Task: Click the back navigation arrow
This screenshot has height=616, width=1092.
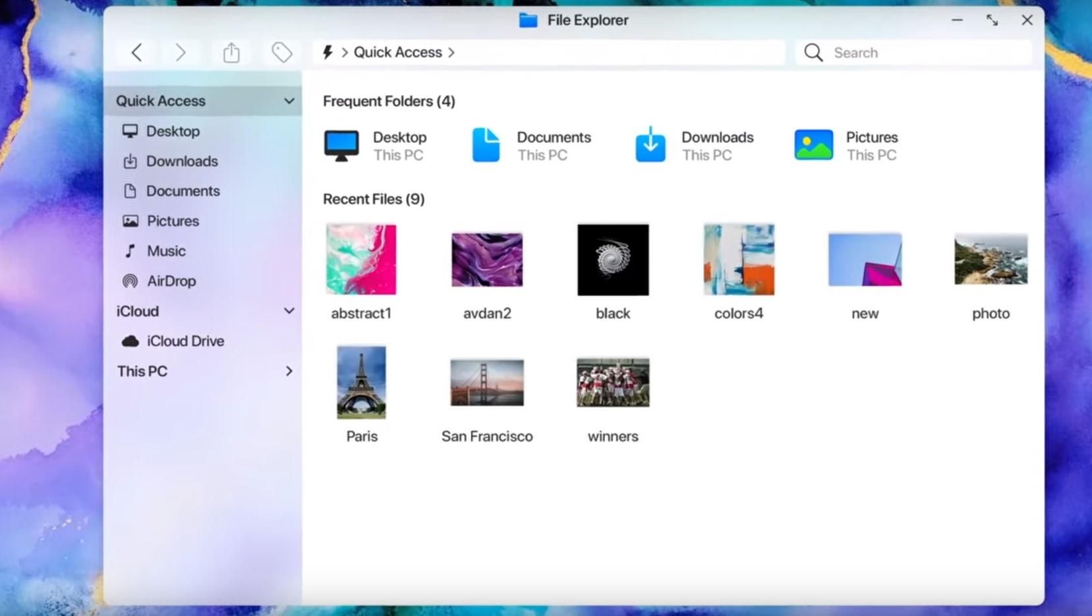Action: pyautogui.click(x=136, y=52)
